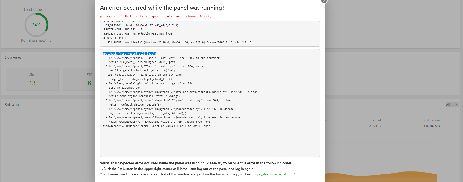
Task: Click the highlighted Traceback (most recent call last) line
Action: point(129,54)
